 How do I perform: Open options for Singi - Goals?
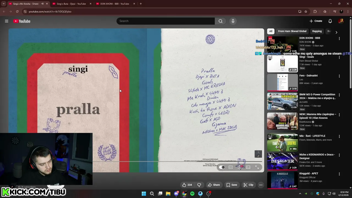(339, 57)
